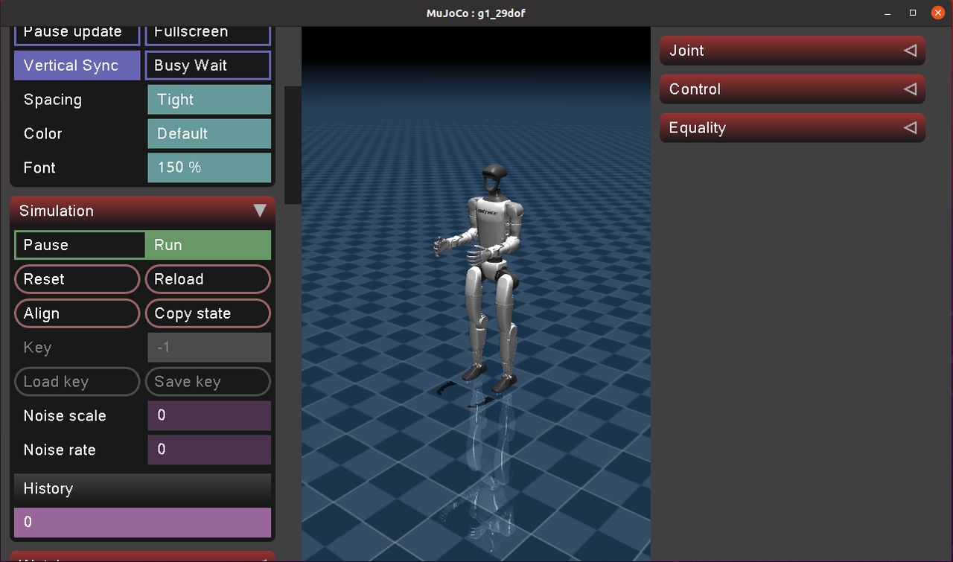Reload the model with the Reload button

pos(208,279)
